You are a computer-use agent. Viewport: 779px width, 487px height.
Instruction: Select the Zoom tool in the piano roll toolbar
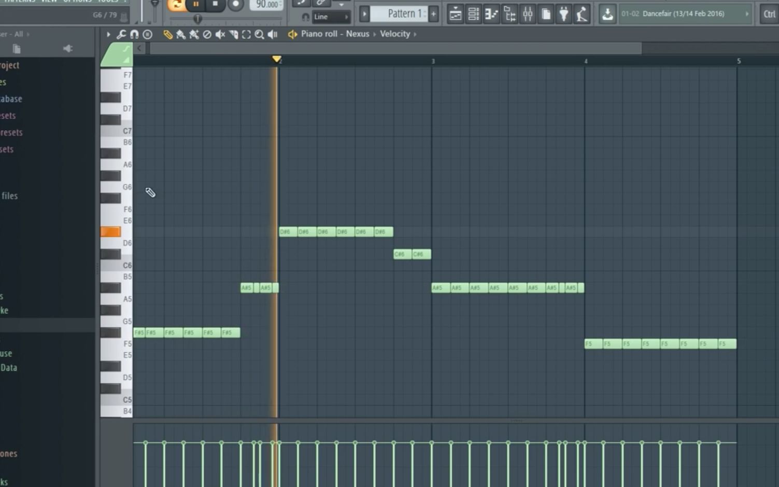(259, 34)
